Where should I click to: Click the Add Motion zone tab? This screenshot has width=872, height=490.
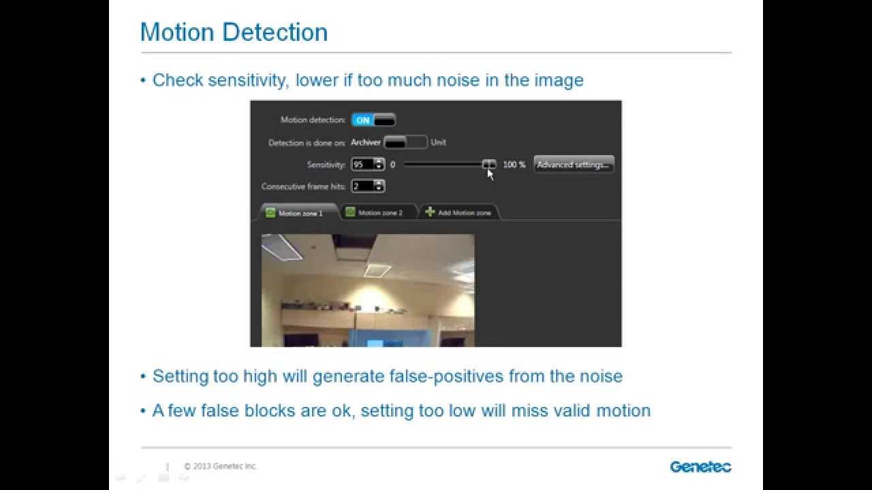(459, 212)
